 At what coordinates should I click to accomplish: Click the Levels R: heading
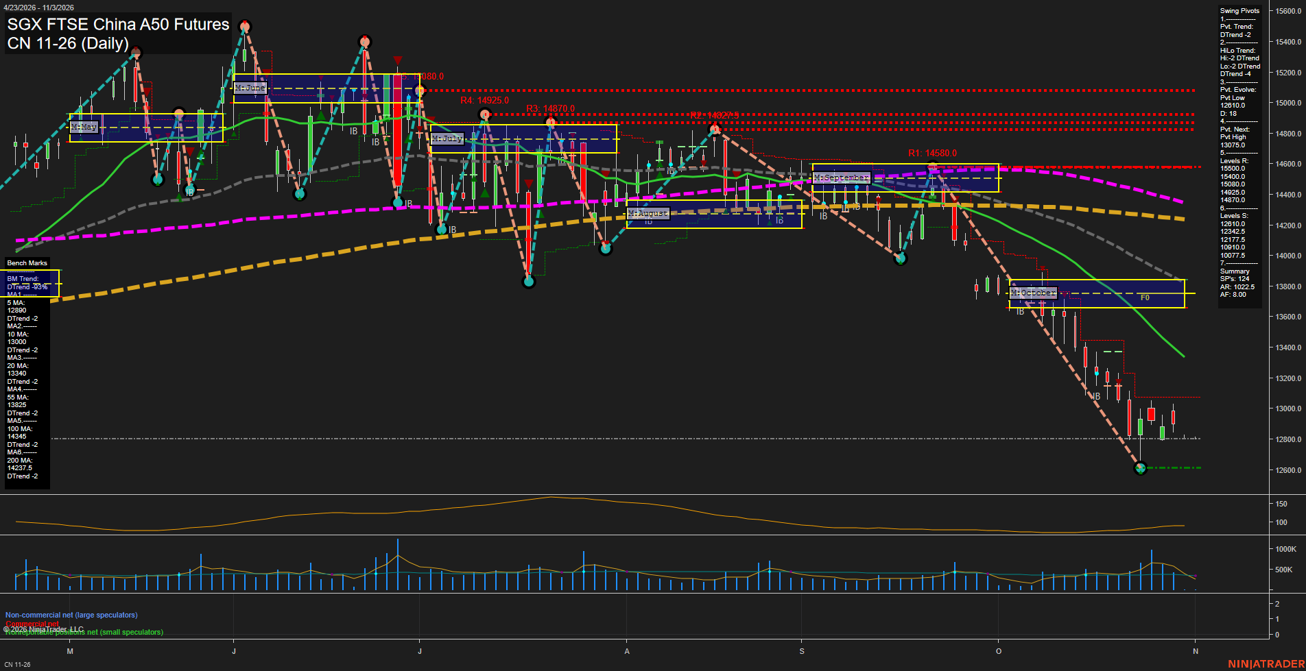1234,161
